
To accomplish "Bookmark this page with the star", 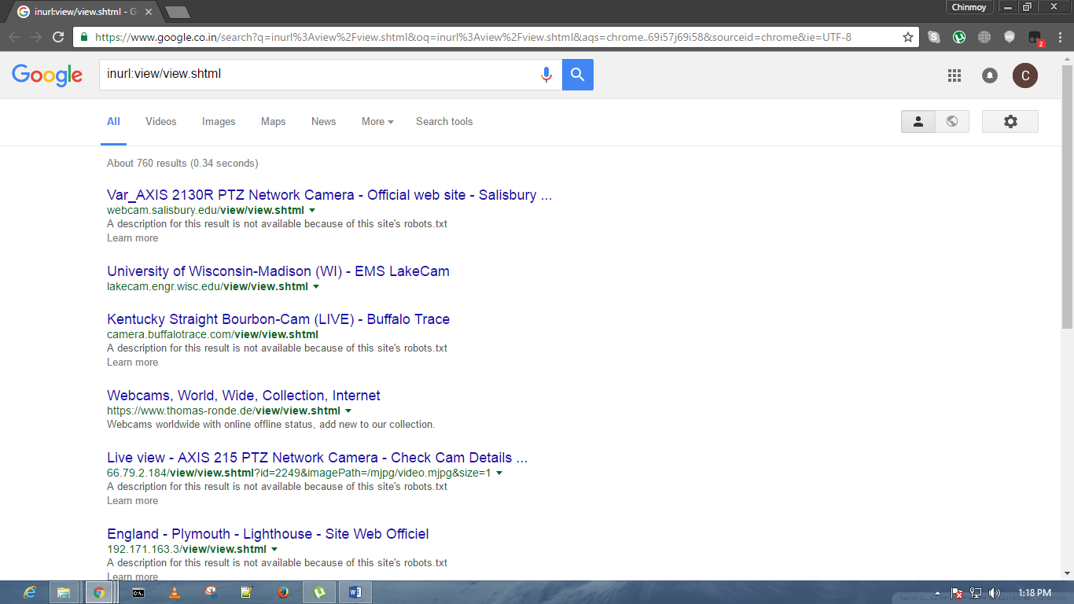I will 908,37.
